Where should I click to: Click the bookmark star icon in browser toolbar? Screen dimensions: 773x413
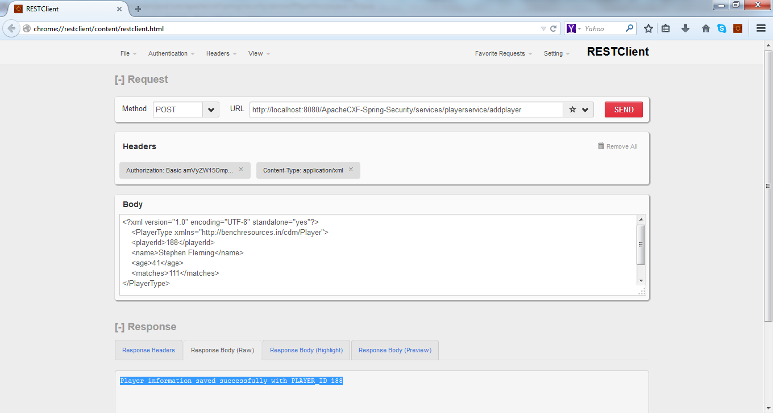(648, 28)
